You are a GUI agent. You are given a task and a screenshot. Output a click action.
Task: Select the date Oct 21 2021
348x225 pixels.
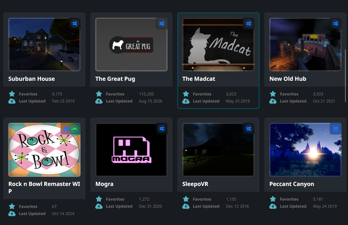click(x=324, y=101)
